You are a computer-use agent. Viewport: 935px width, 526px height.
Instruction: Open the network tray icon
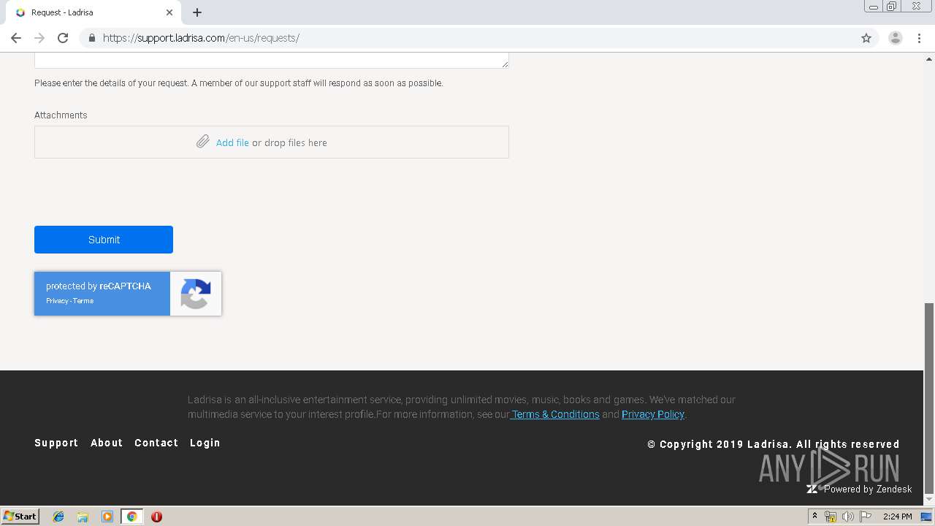tap(831, 517)
